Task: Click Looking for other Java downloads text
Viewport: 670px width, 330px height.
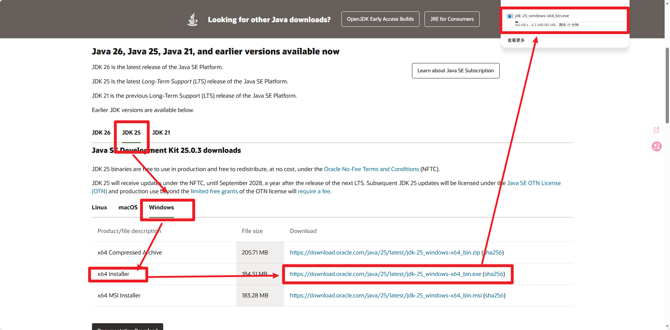Action: [270, 20]
